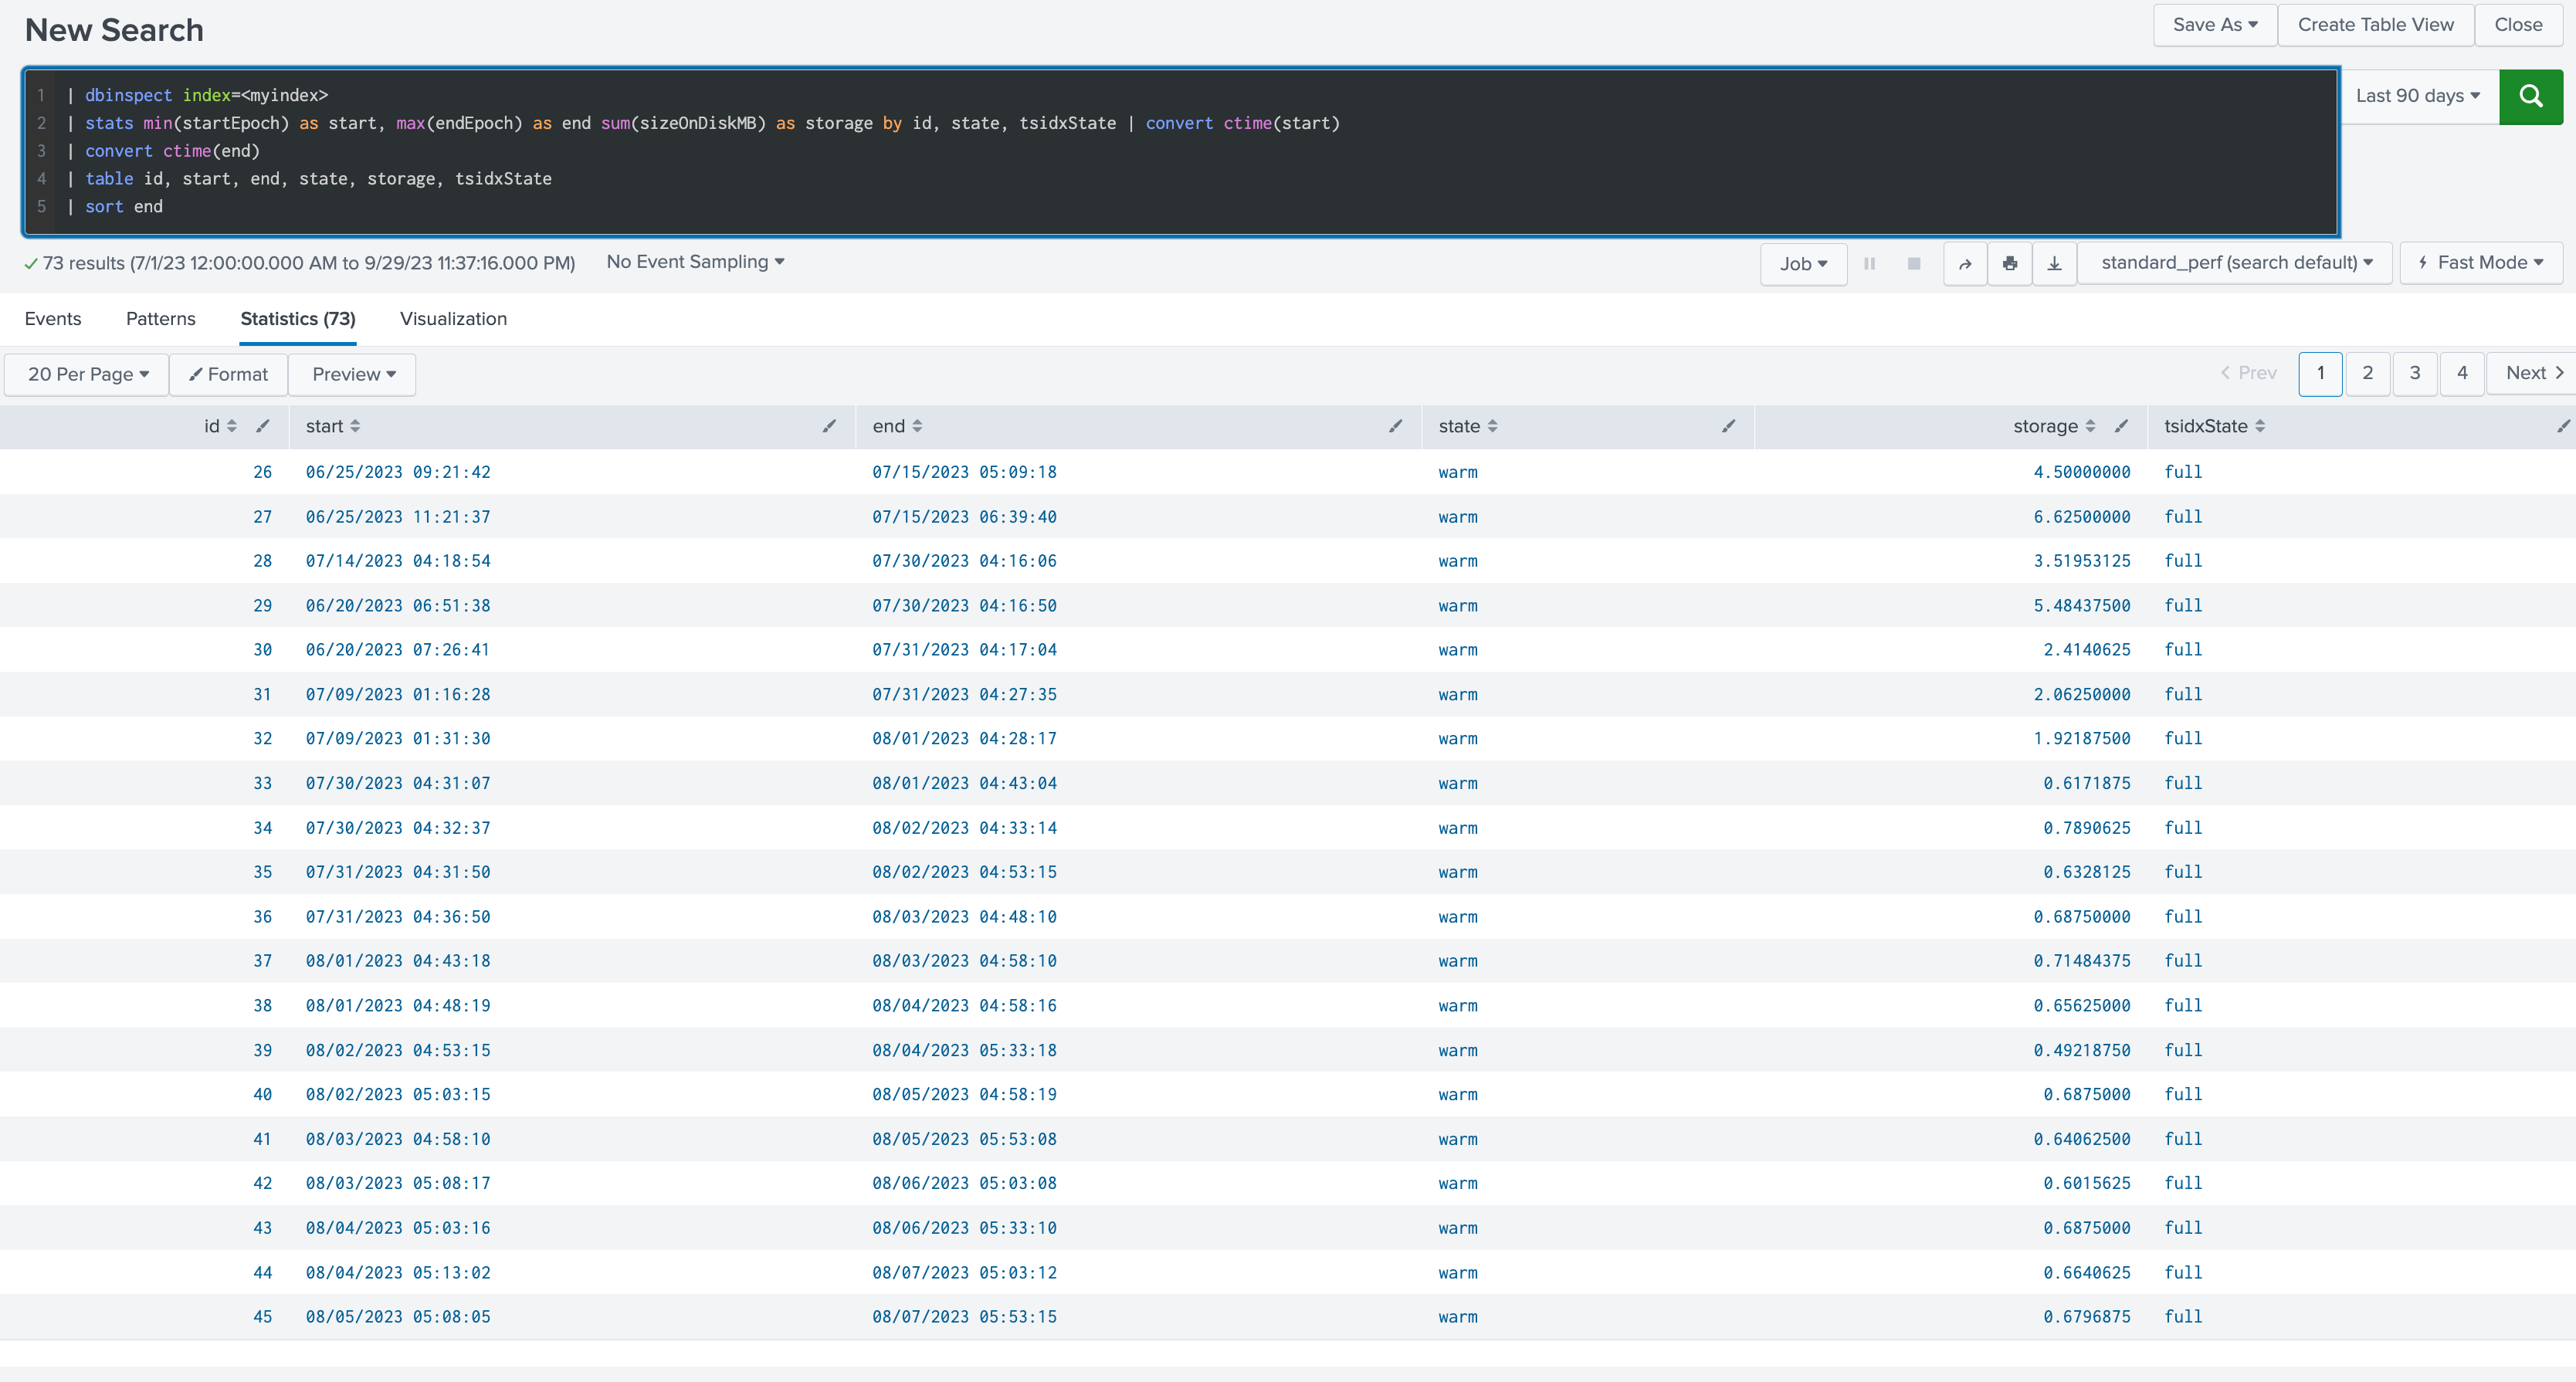Open the No Event Sampling dropdown
The width and height of the screenshot is (2576, 1382).
coord(694,262)
